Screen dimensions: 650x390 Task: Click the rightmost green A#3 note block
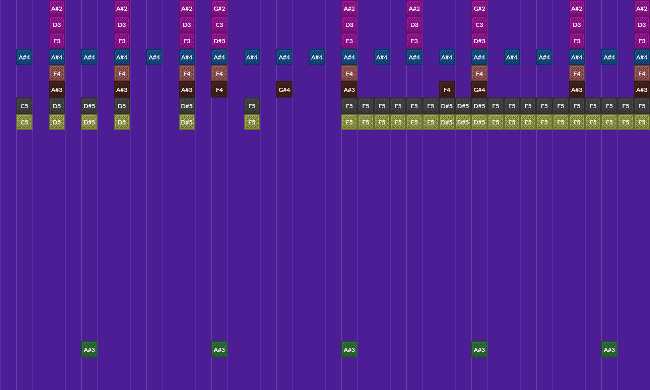pyautogui.click(x=609, y=349)
